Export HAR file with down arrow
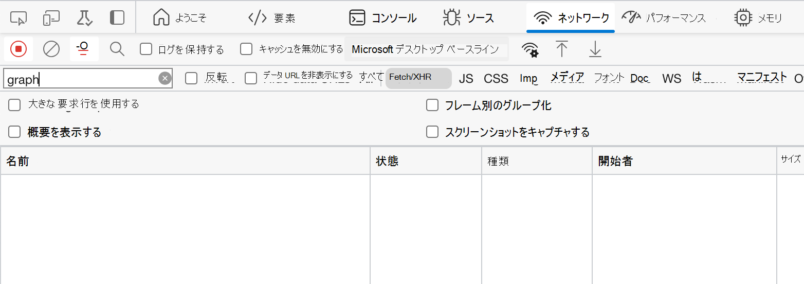804x284 pixels. click(595, 49)
